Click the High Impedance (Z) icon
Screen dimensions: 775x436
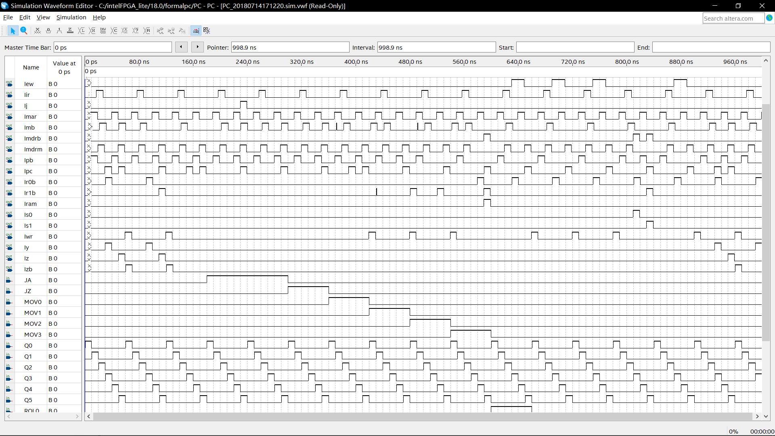point(70,31)
